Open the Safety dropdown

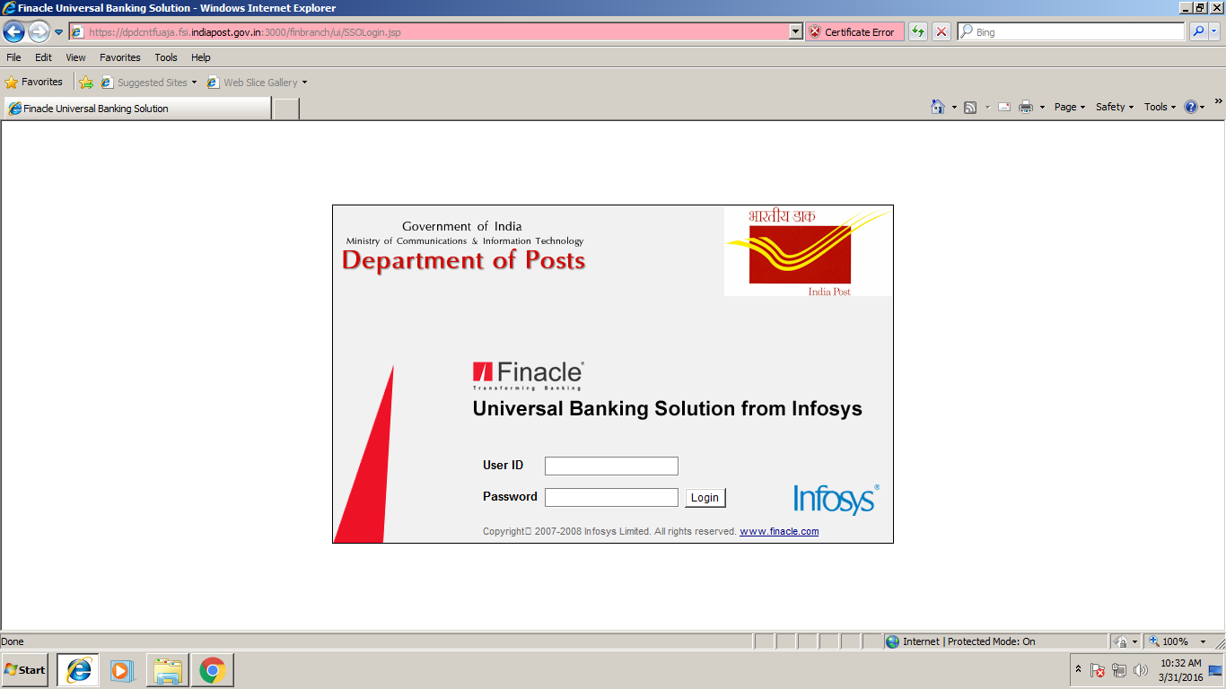pos(1112,106)
